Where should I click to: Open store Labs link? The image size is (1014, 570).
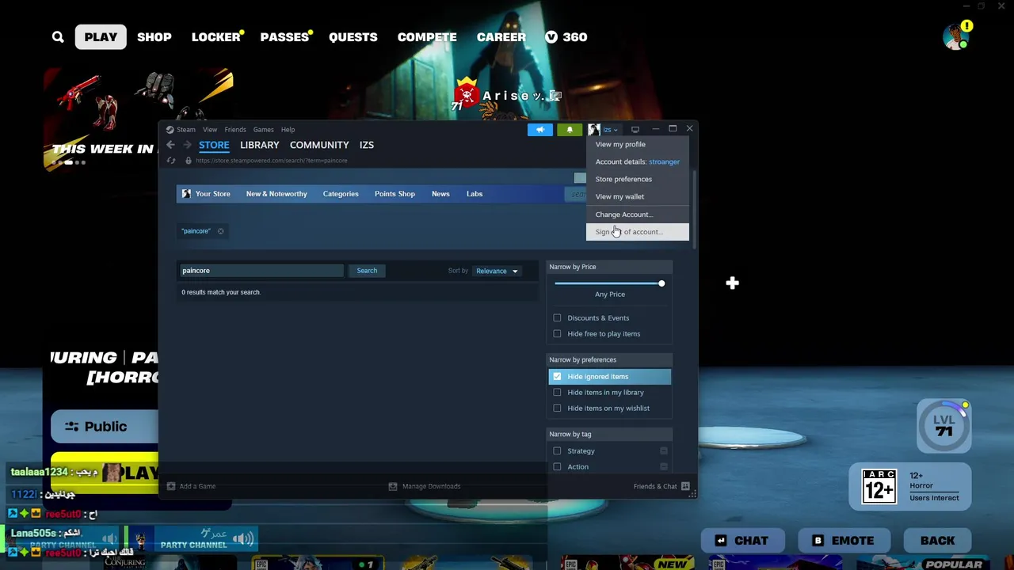point(475,194)
